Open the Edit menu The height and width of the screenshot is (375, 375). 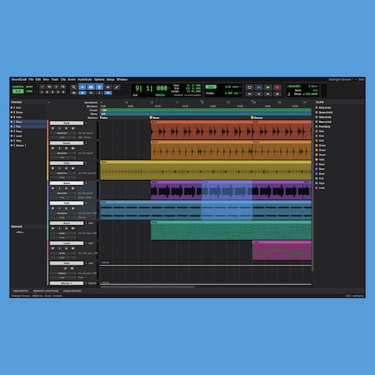pos(38,79)
